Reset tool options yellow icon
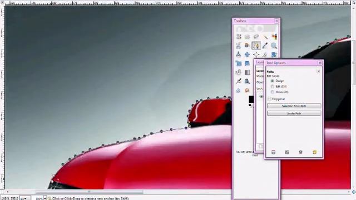 (314, 152)
